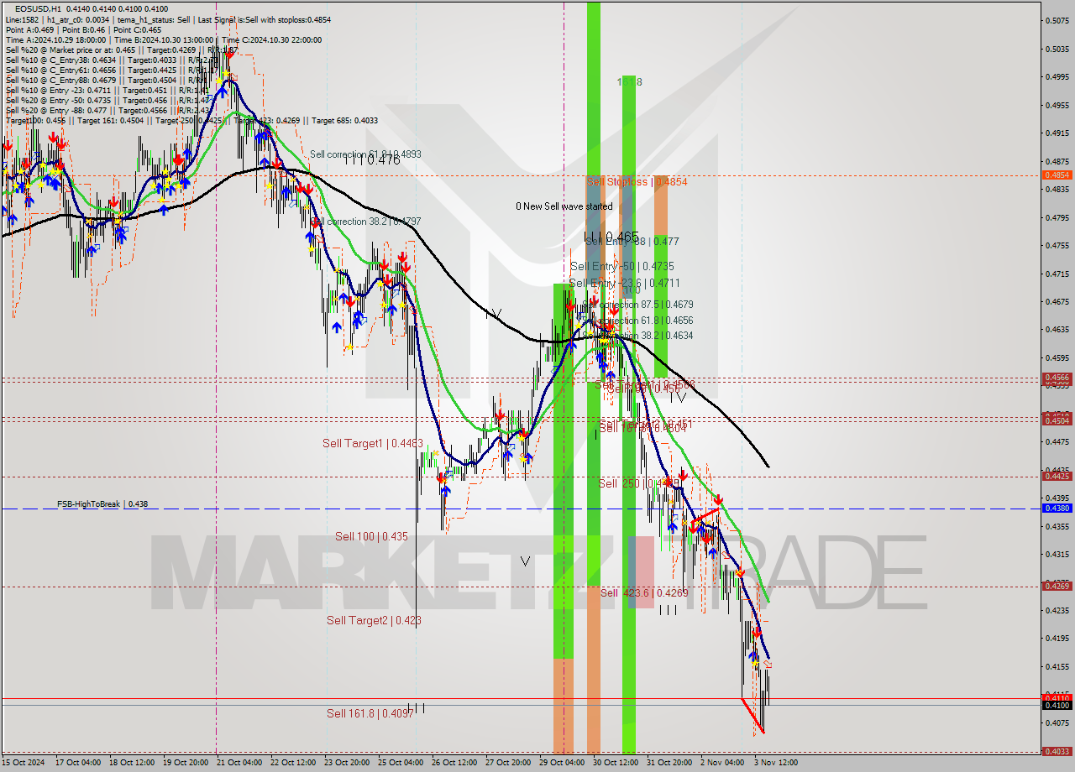Click the red 0.4110 price tag

1057,697
